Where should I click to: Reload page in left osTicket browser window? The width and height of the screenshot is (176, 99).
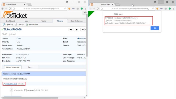coord(10,9)
